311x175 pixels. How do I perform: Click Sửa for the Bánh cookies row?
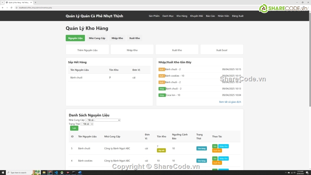click(215, 159)
